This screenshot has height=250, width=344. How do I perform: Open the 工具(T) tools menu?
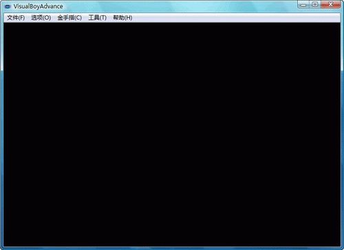98,18
